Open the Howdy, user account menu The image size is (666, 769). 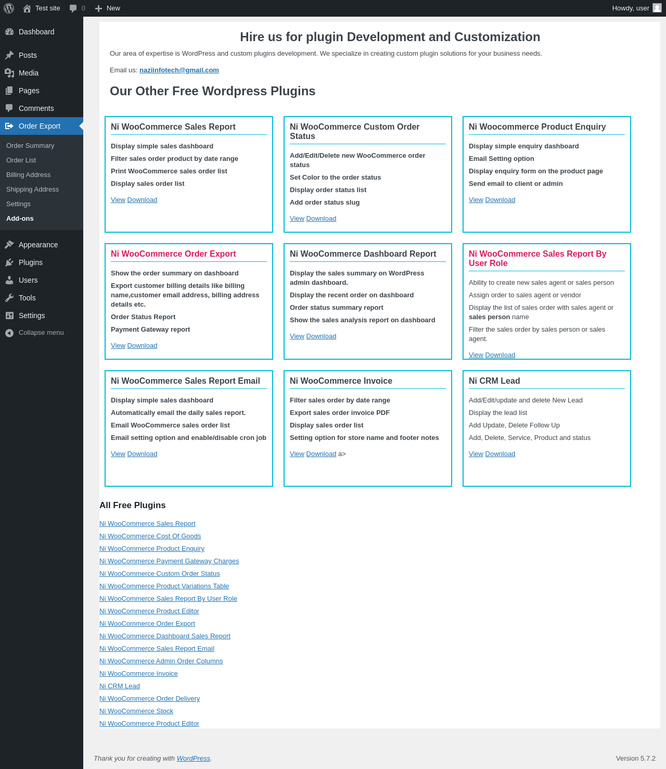click(x=636, y=8)
